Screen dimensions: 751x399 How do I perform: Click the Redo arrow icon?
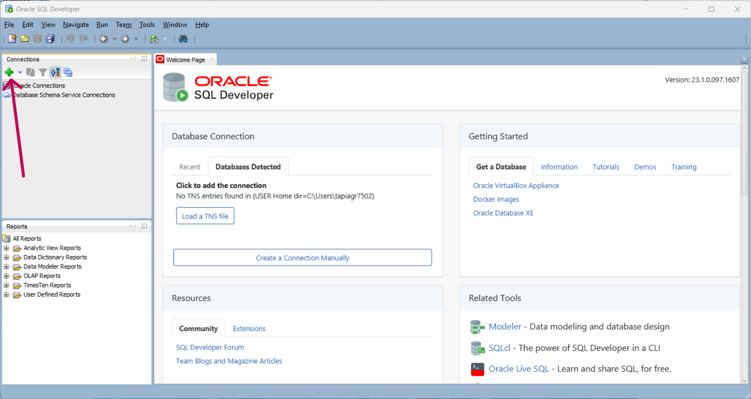(x=83, y=39)
